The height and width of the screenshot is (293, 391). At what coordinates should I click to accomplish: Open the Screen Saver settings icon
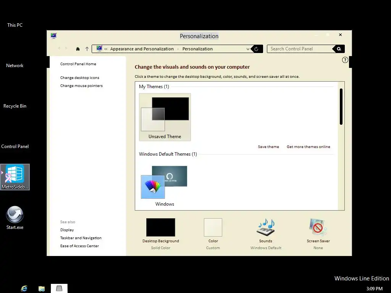coord(318,227)
